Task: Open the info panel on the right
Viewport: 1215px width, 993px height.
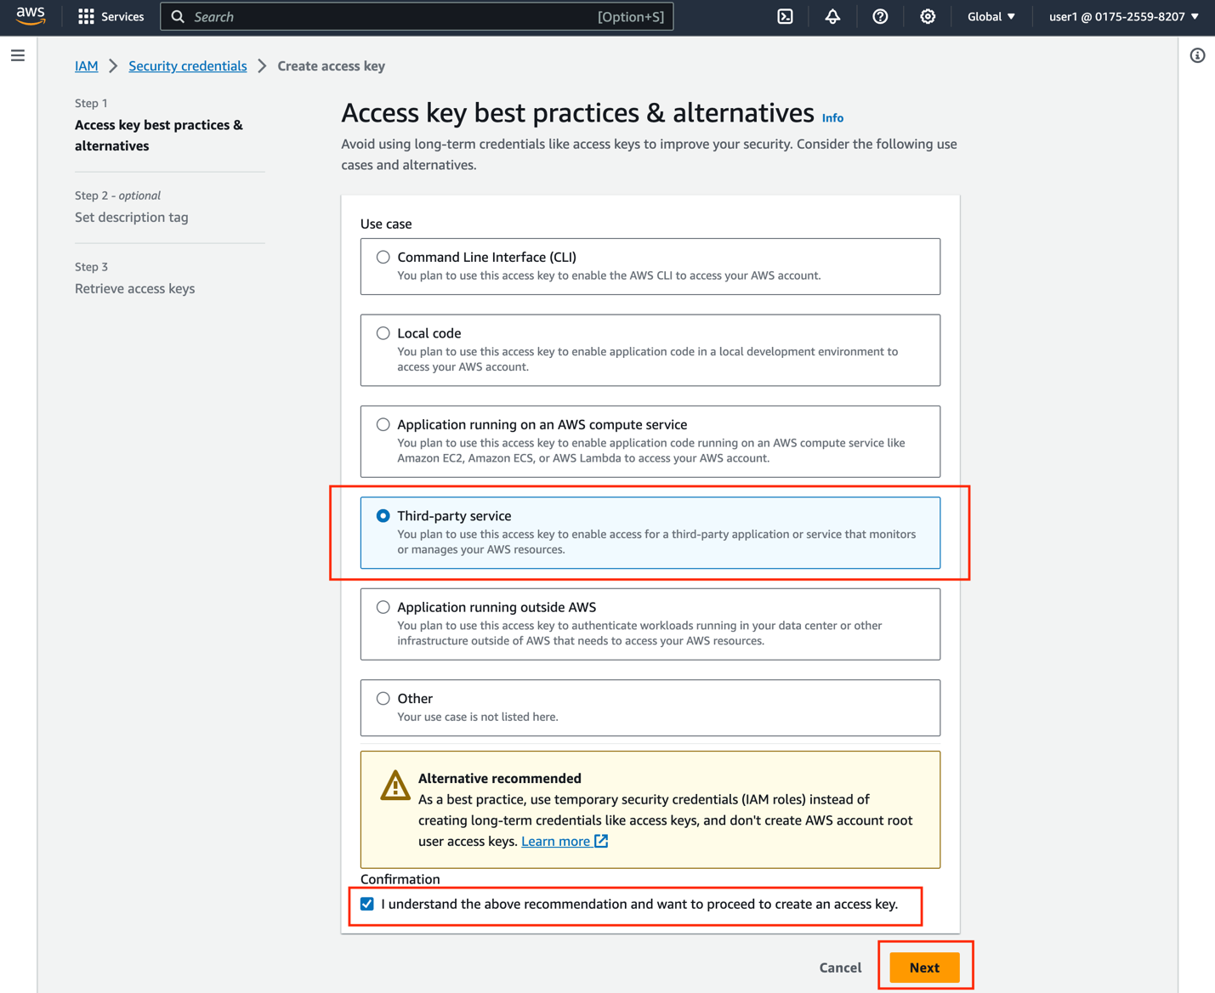Action: (x=1197, y=54)
